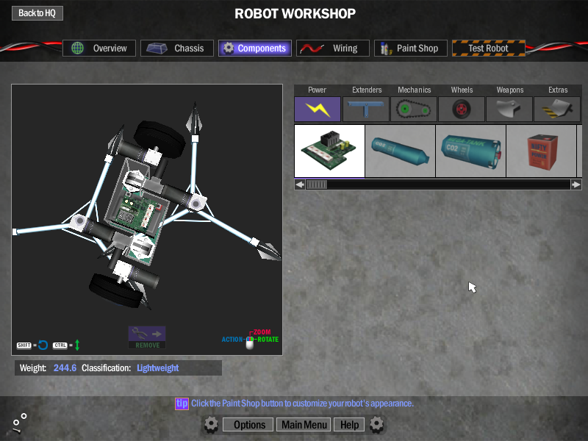Screen dimensions: 588x441
Task: Click the Remove component button
Action: (147, 337)
